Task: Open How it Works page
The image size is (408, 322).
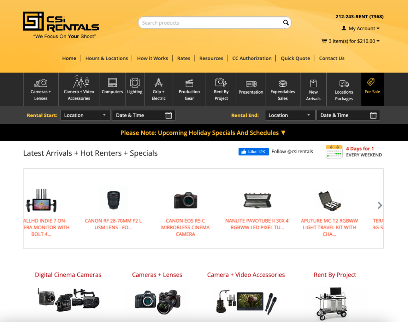Action: 153,58
